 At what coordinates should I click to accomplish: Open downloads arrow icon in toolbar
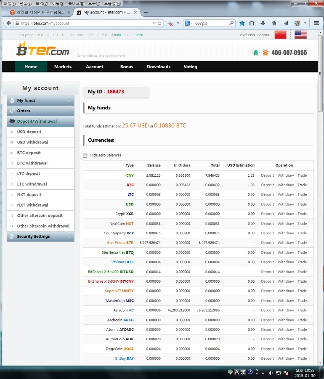(263, 23)
